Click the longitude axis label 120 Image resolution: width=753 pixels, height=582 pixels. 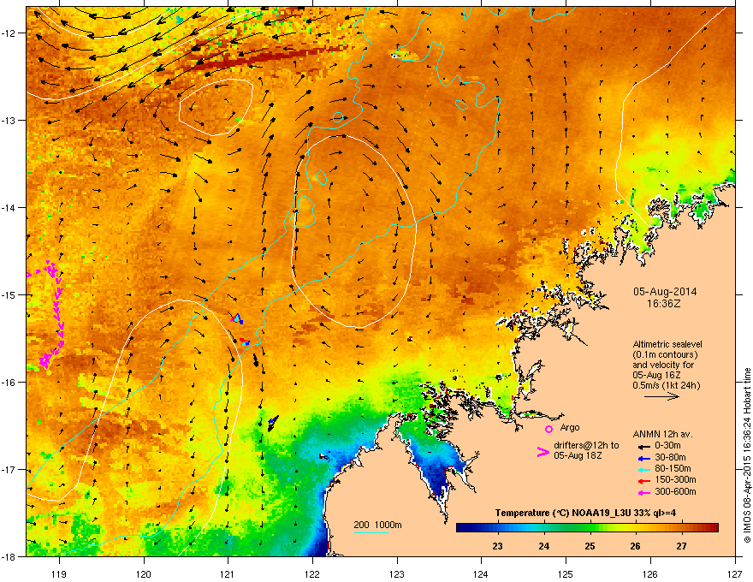pos(144,573)
